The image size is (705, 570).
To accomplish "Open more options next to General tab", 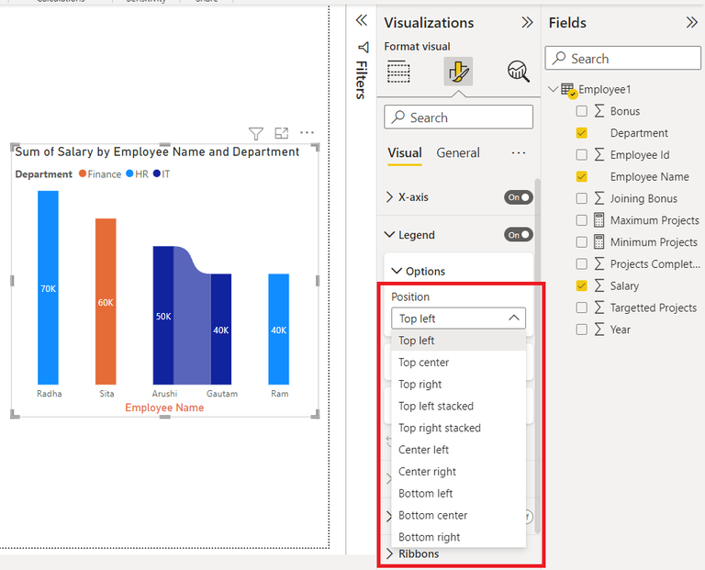I will click(519, 153).
